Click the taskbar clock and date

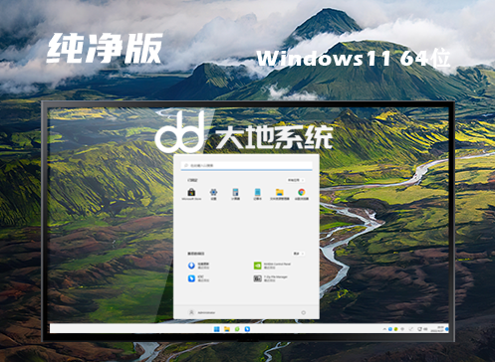(437, 329)
